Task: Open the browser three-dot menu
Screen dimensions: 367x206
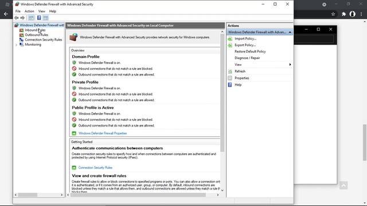Action: [x=361, y=14]
